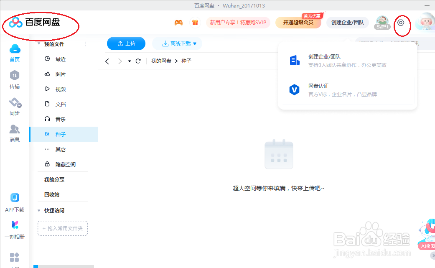Open the user profile avatar
Screen dimensions: 435x268
(425, 22)
